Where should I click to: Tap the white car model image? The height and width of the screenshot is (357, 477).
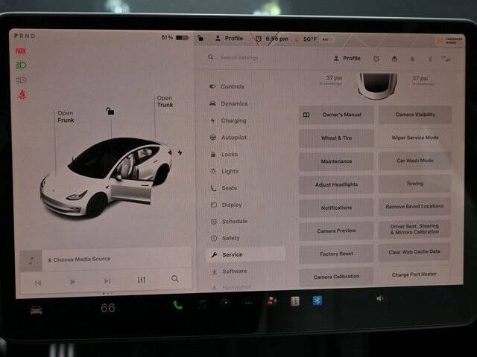[x=105, y=177]
